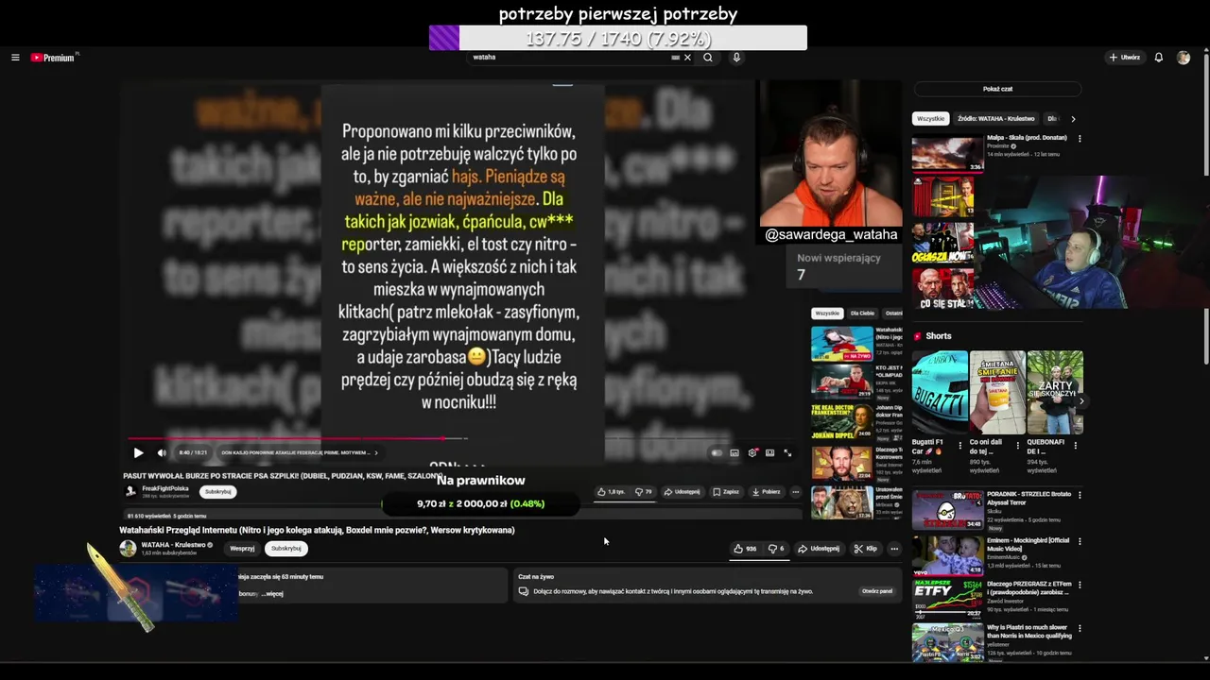Open options for Dlaczego PRZEGRASZ video
Viewport: 1210px width, 680px height.
[1080, 585]
